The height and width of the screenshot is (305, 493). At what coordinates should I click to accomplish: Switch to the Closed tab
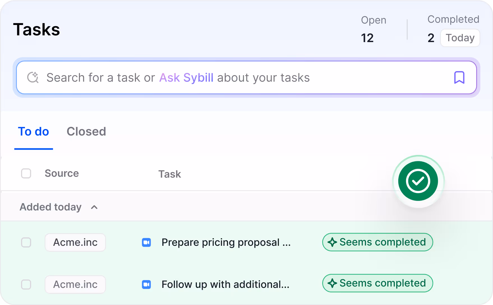point(86,132)
